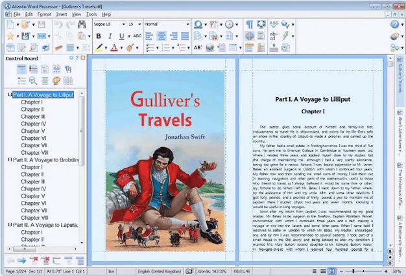406x276 pixels.
Task: Click English (United Kingdom) in status bar
Action: coord(160,271)
